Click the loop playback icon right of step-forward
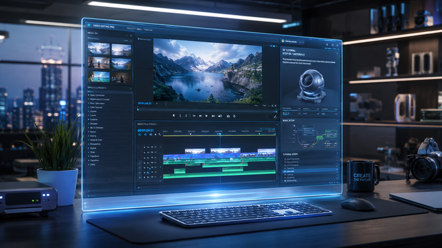 pos(220,116)
